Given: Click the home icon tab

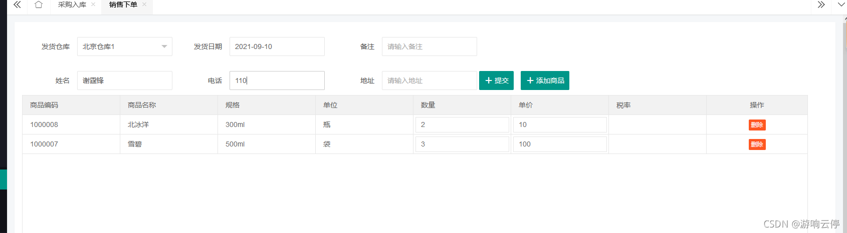Looking at the screenshot, I should click(39, 5).
